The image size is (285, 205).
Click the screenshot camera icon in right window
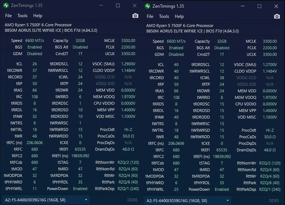(276, 17)
